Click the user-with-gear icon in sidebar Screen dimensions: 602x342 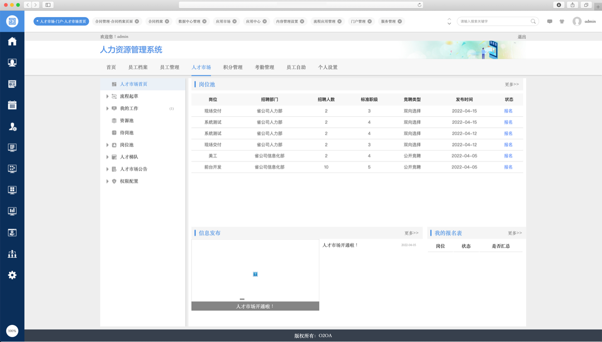coord(12,127)
